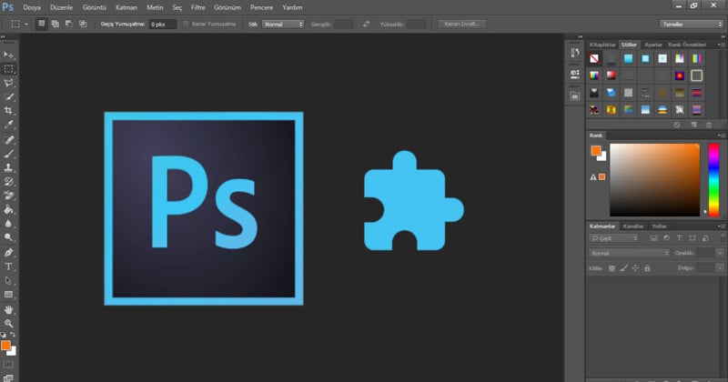Select the History Brush tool
Viewport: 728px width, 382px height.
click(8, 182)
